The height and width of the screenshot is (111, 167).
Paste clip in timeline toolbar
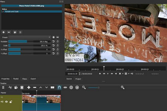point(22,87)
